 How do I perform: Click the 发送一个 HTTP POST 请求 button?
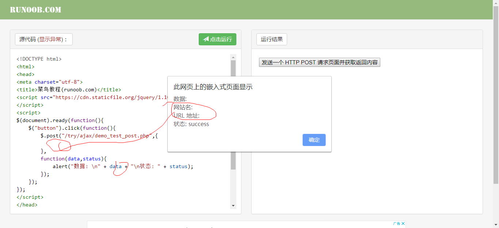click(x=320, y=62)
